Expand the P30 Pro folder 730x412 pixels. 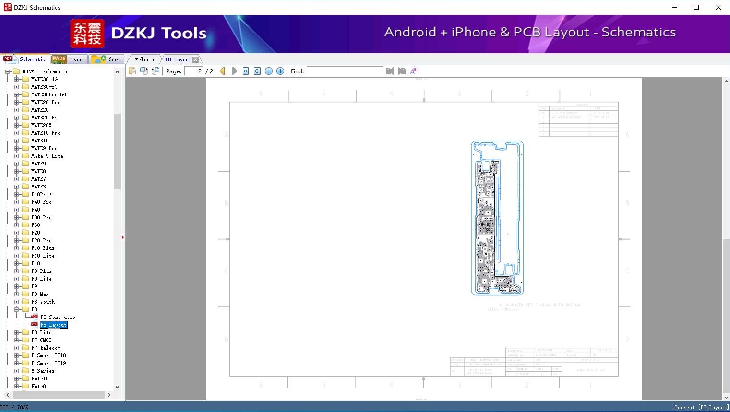(x=16, y=217)
